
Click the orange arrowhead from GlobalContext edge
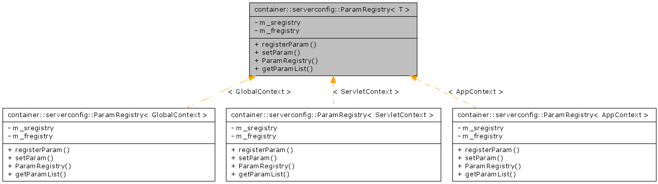(251, 79)
